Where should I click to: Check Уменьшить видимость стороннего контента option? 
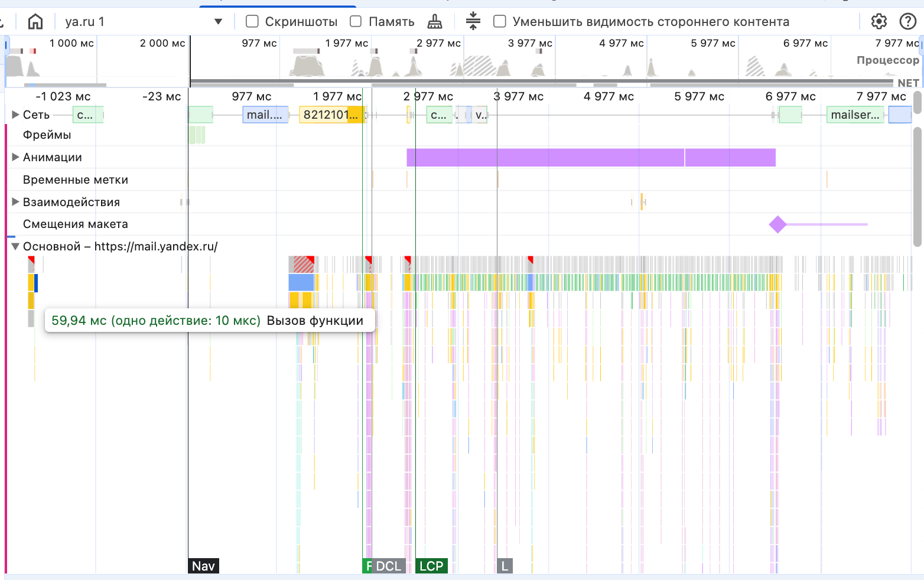pos(500,22)
